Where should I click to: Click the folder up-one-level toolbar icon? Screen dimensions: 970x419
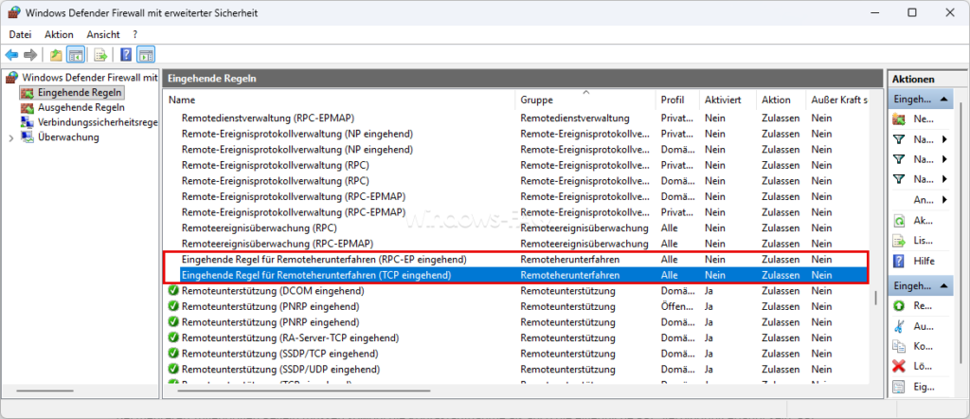coord(56,55)
